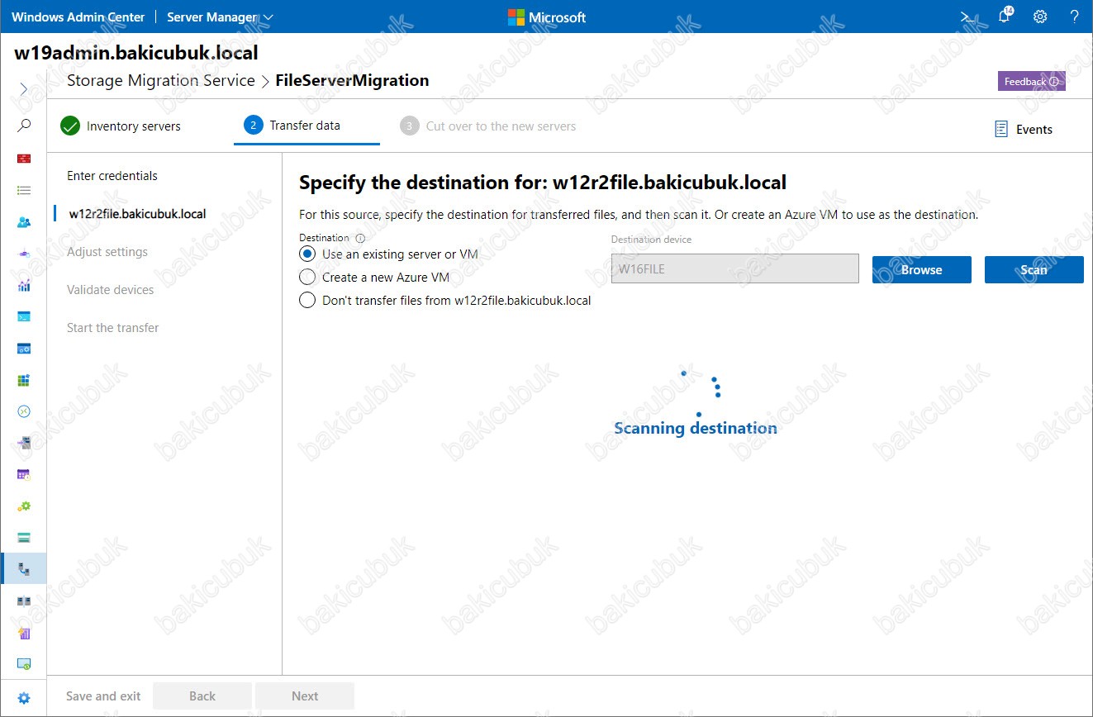Show the Destination info tooltip icon
The image size is (1093, 717).
pyautogui.click(x=360, y=238)
